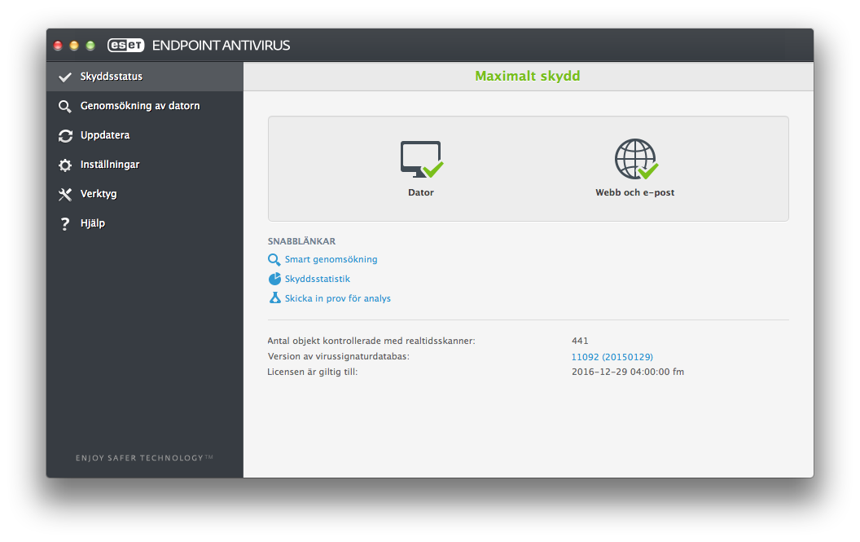Go to Genomsökning av datorn
This screenshot has width=860, height=542.
[145, 106]
